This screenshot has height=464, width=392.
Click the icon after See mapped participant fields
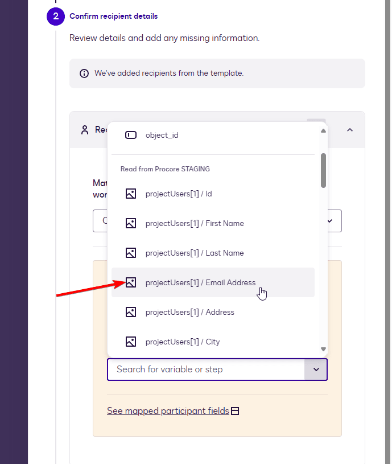point(235,411)
